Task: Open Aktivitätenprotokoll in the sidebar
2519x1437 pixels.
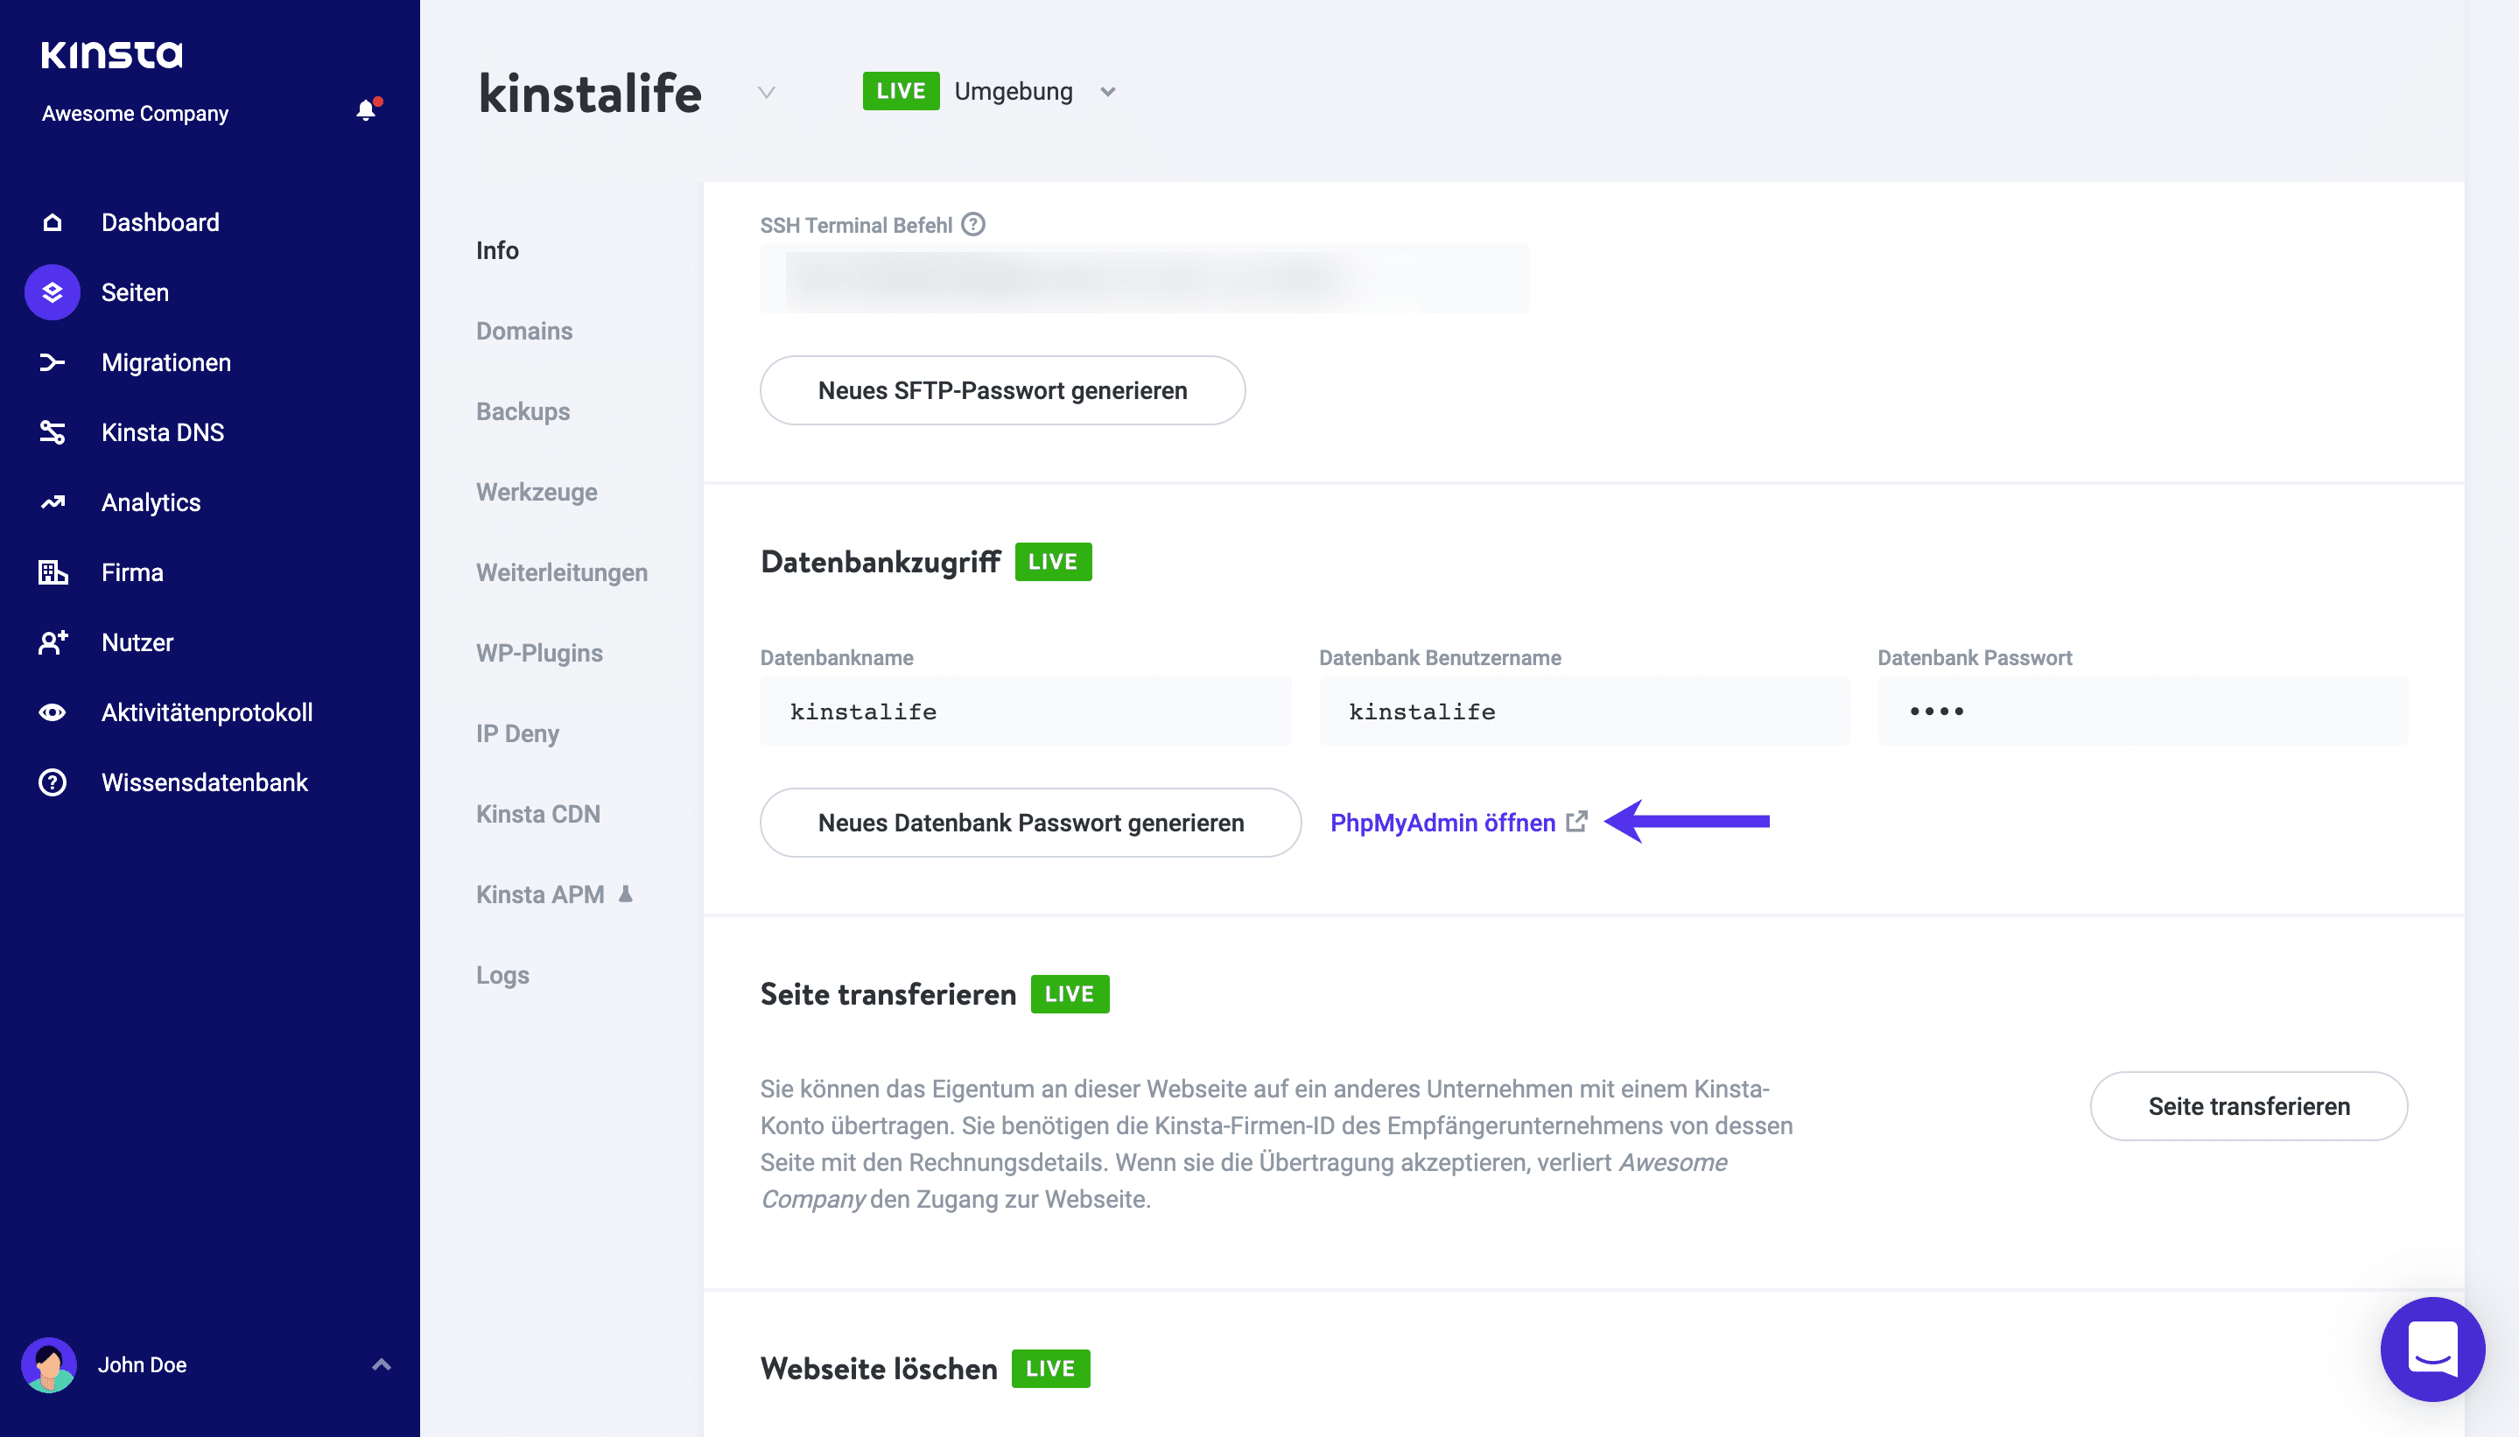Action: 207,712
